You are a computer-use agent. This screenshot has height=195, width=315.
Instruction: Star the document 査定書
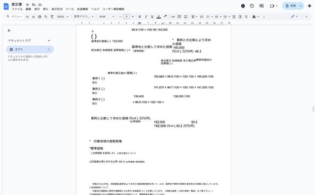pyautogui.click(x=27, y=4)
